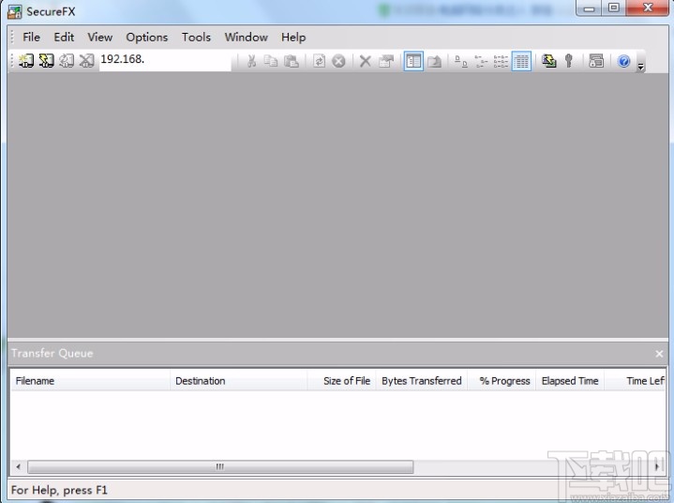Open the File menu
This screenshot has width=674, height=503.
pyautogui.click(x=31, y=38)
